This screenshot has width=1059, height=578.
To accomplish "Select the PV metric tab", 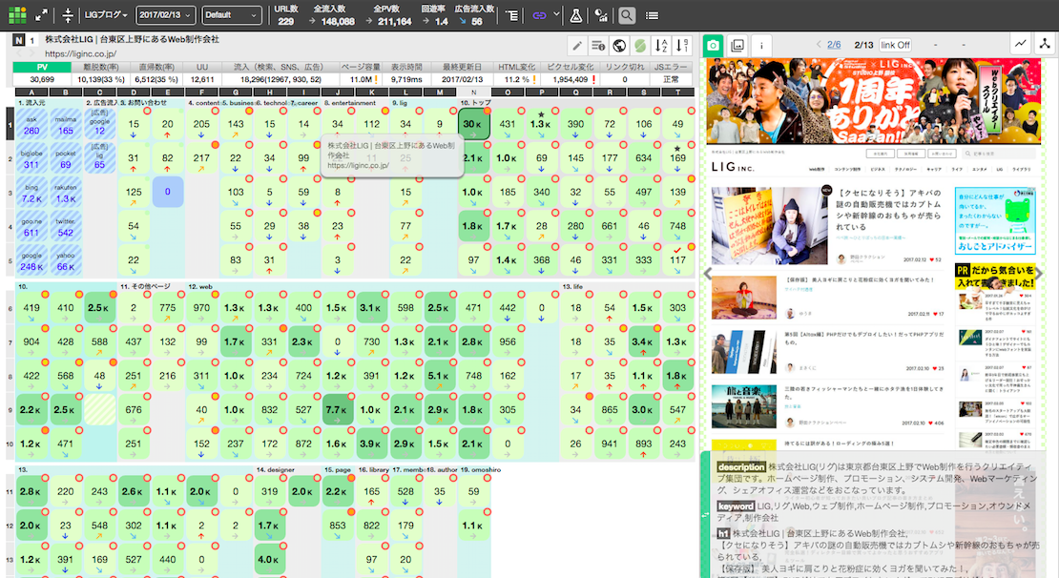I will point(42,67).
